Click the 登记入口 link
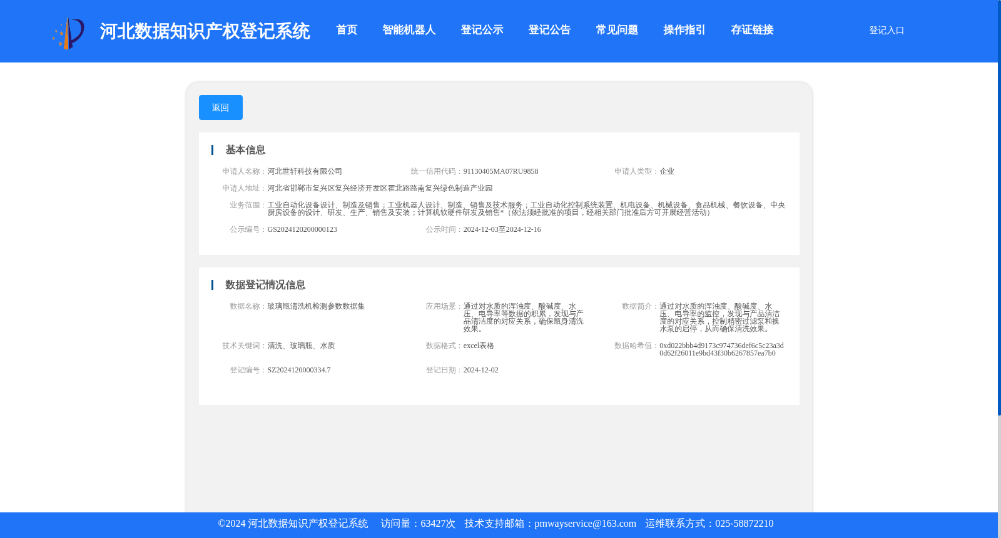Screen dimensions: 1001x538 tap(887, 30)
